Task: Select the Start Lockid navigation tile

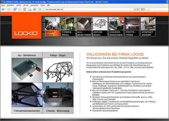Action: tap(52, 27)
